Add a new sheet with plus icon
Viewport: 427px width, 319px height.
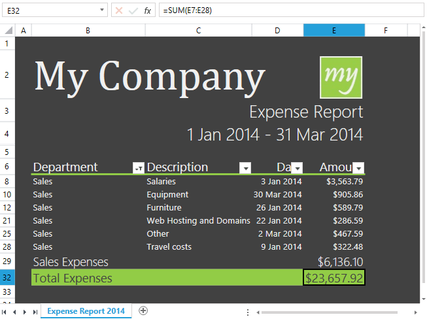pos(143,311)
